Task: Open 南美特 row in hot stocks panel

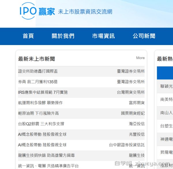Action: click(x=165, y=100)
